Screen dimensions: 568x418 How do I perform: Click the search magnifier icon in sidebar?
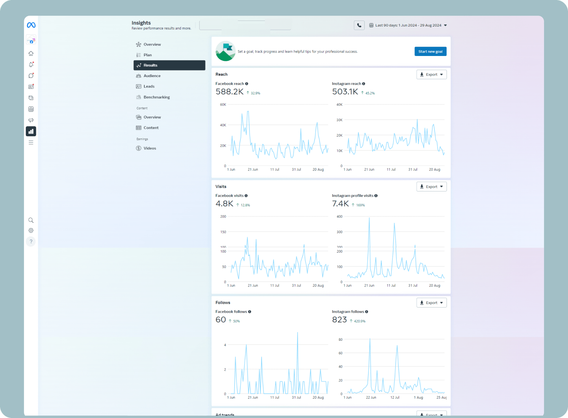point(31,220)
